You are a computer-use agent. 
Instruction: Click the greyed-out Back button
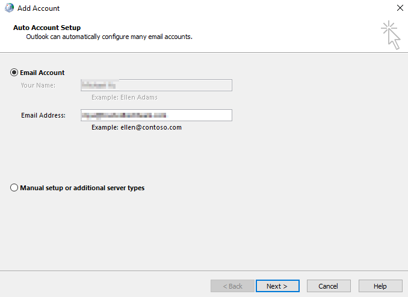coord(232,286)
